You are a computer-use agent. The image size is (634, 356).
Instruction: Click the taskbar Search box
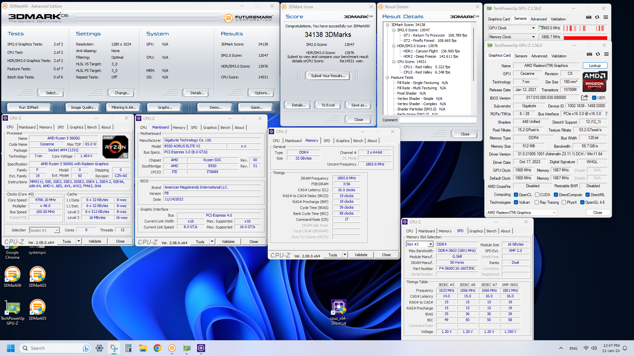[55, 348]
